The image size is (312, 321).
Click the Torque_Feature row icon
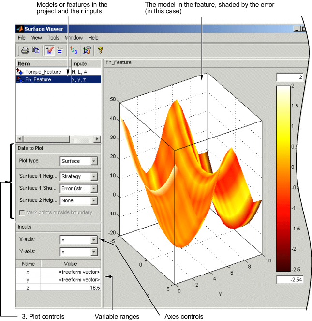point(20,72)
